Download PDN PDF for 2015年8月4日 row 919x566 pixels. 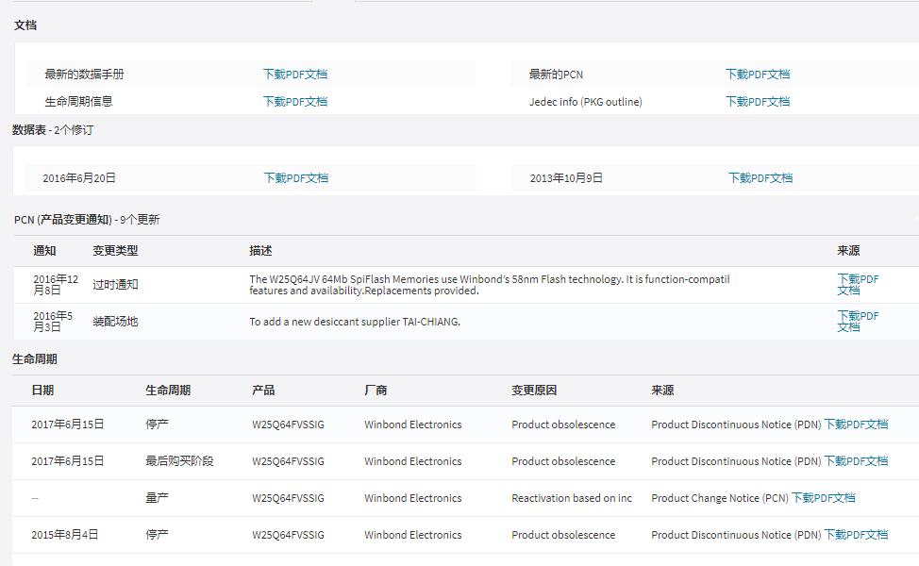[x=856, y=534]
